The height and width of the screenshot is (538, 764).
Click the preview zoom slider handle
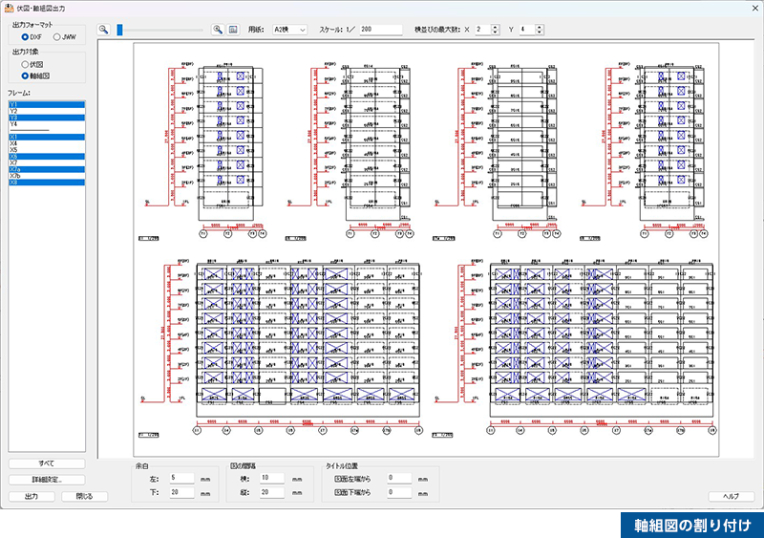119,30
